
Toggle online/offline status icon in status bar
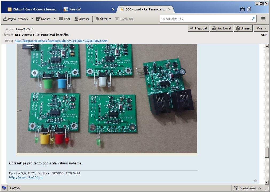click(4, 188)
